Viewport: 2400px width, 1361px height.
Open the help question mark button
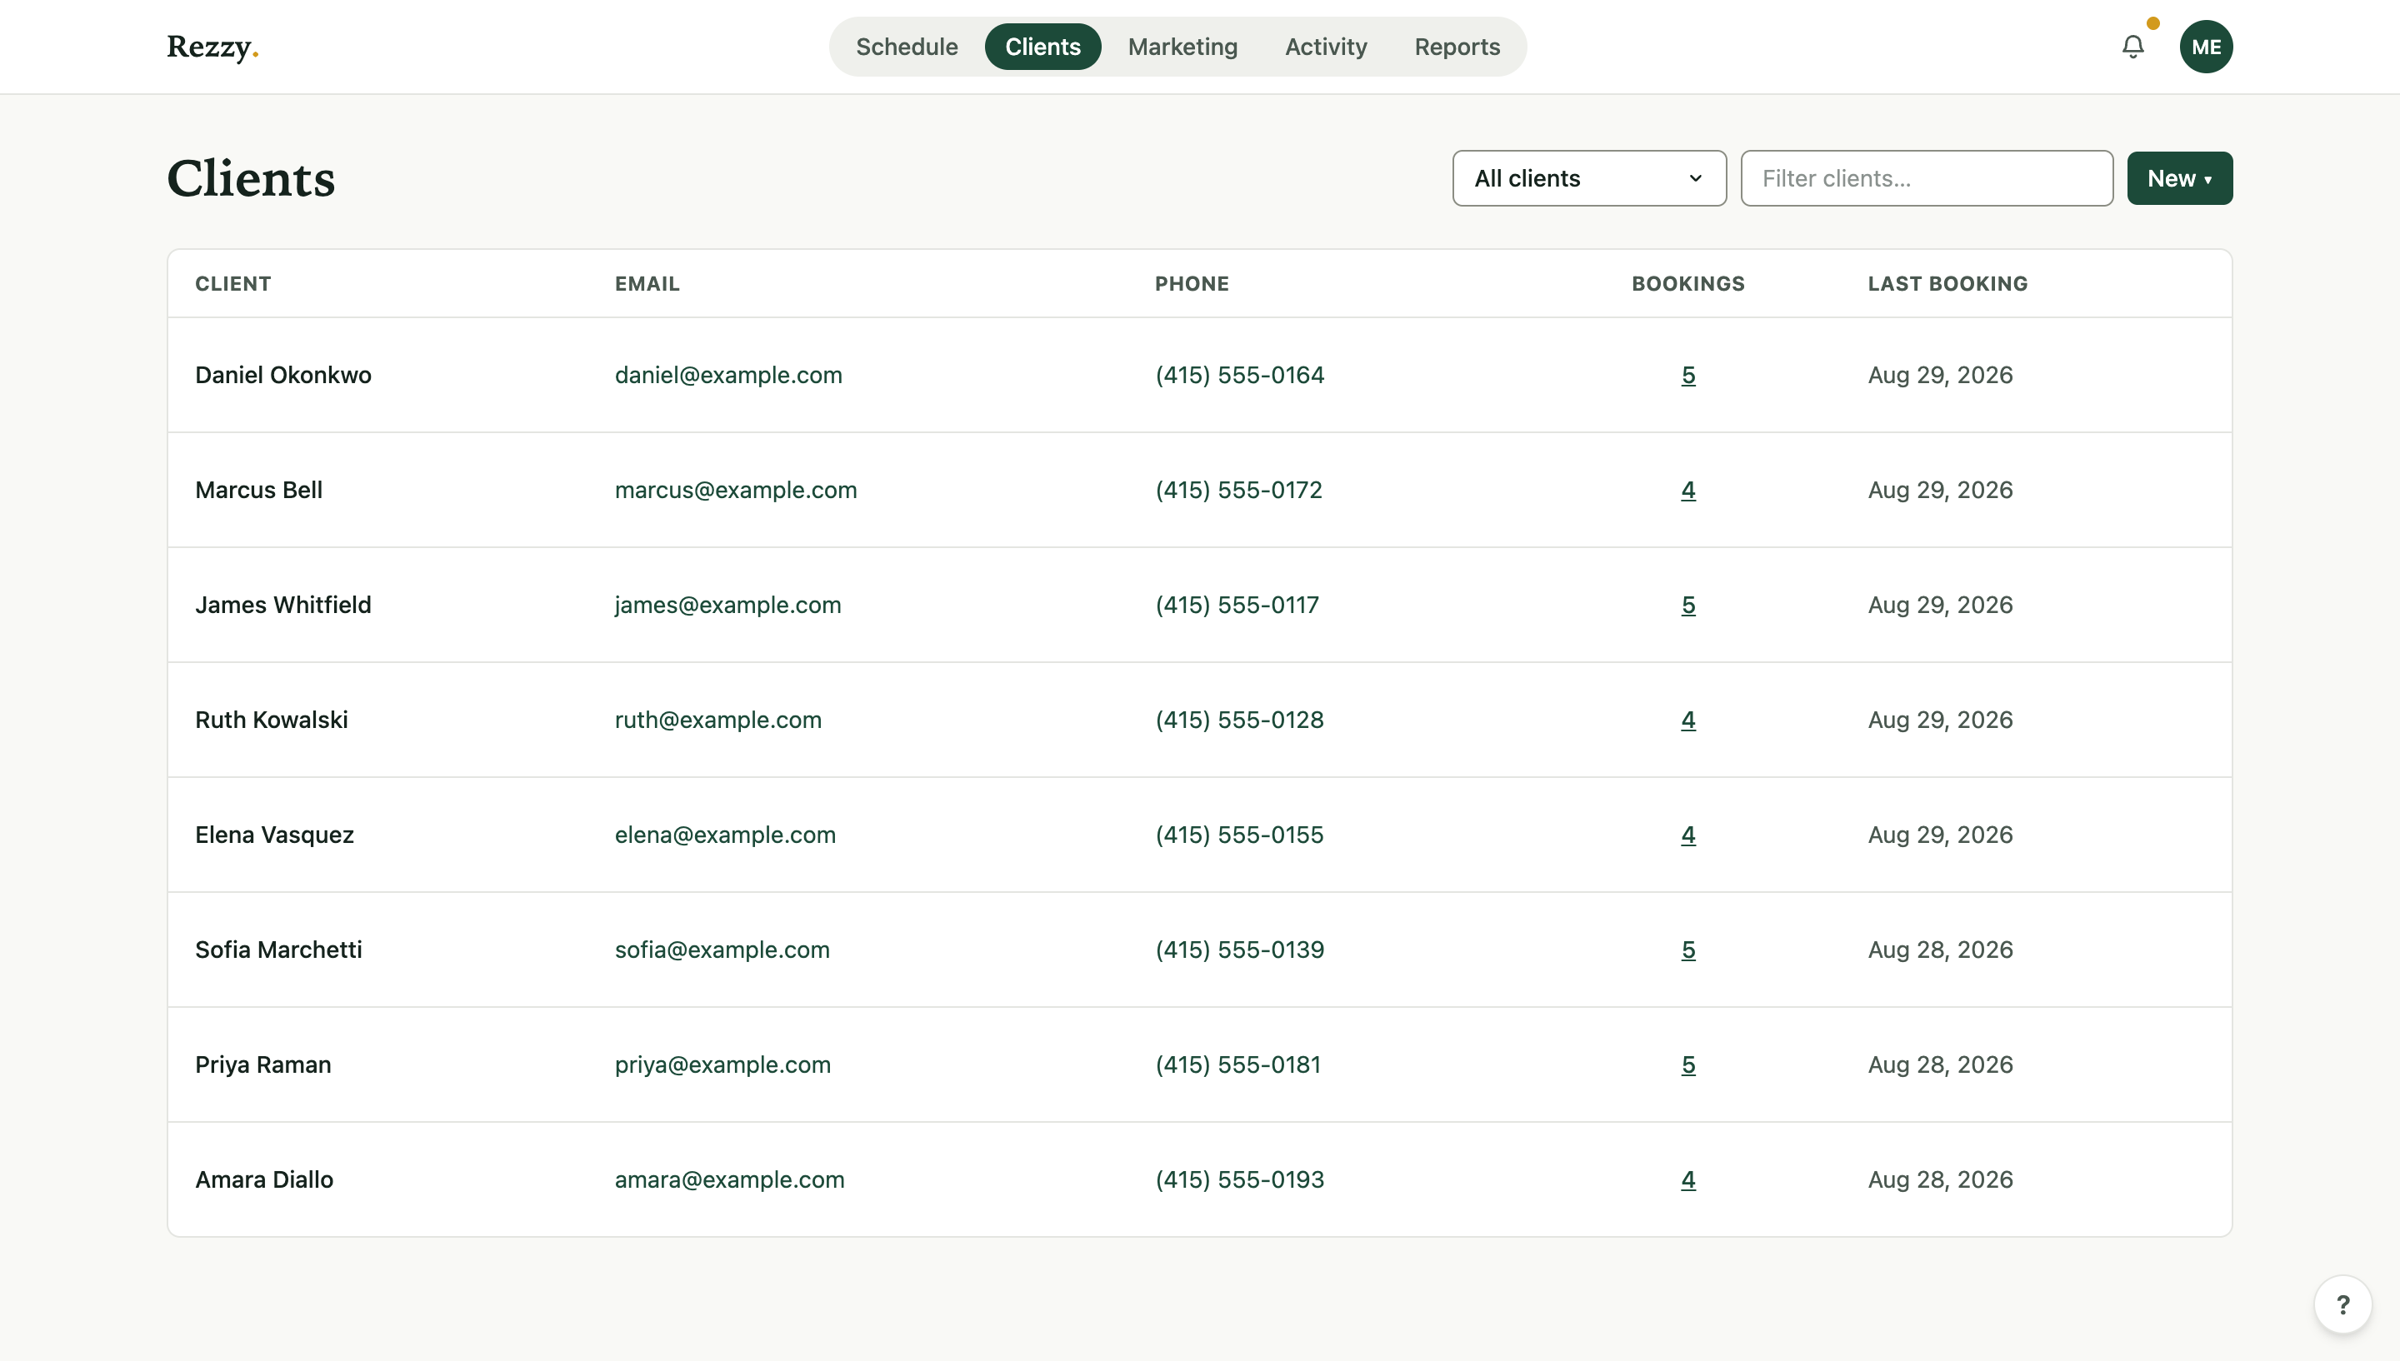coord(2342,1304)
